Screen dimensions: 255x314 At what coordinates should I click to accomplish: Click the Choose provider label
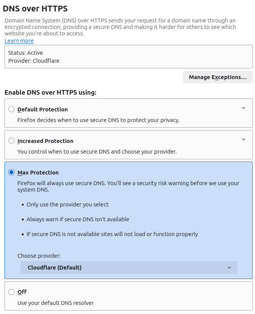pyautogui.click(x=39, y=256)
